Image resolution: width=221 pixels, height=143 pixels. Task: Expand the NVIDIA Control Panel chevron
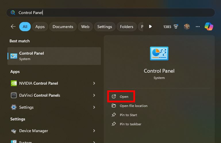[94, 83]
